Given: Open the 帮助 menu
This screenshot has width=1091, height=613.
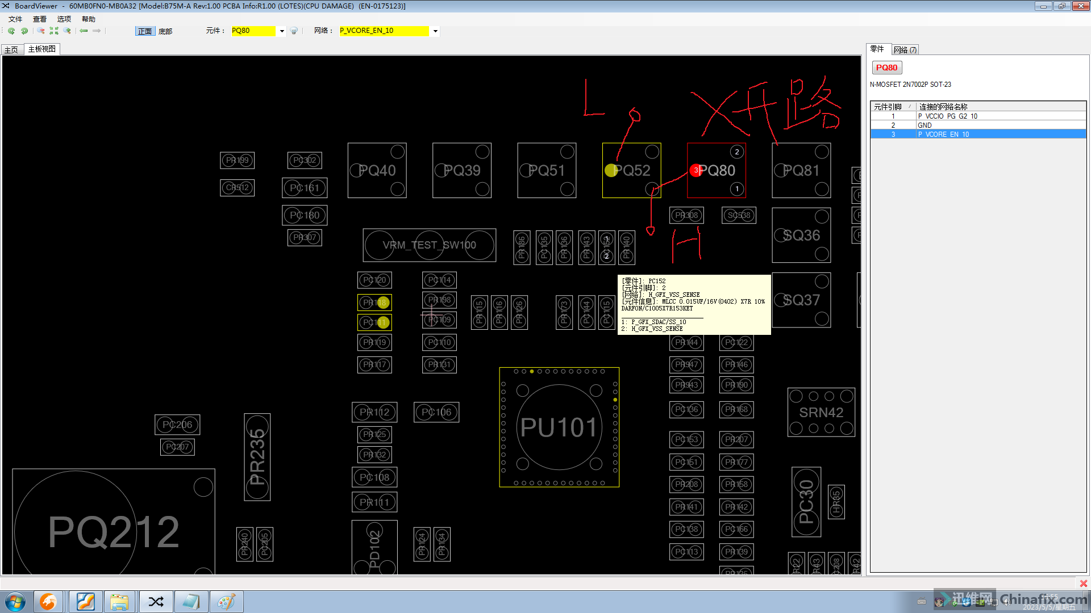Looking at the screenshot, I should [x=89, y=19].
